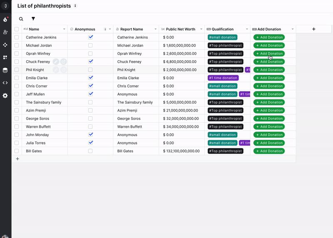Uncheck Anonymous for Chuck Feeney
This screenshot has height=238, width=333.
pos(90,62)
